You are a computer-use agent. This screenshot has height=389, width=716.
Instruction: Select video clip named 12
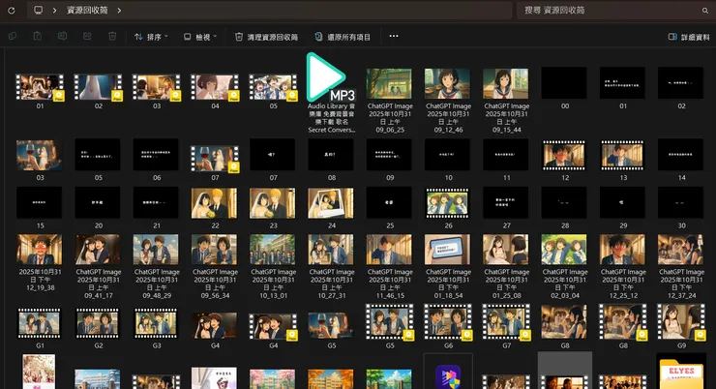point(564,160)
